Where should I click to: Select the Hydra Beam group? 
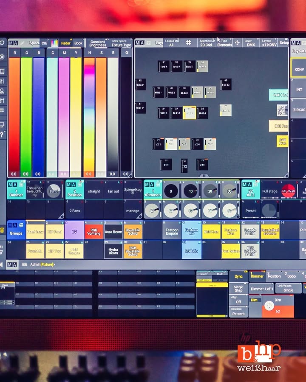coord(113,250)
